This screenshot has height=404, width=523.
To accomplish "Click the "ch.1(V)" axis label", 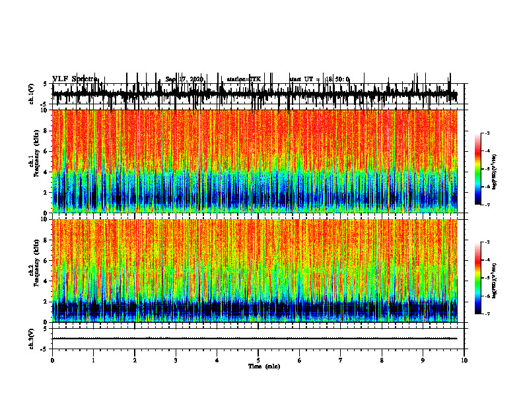I will (32, 94).
